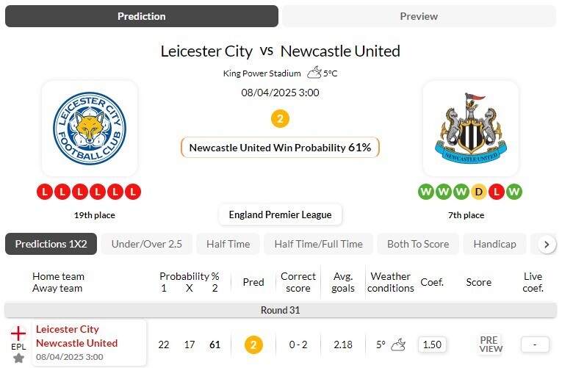Click the Leicester City team name link
The height and width of the screenshot is (368, 562).
tap(68, 329)
